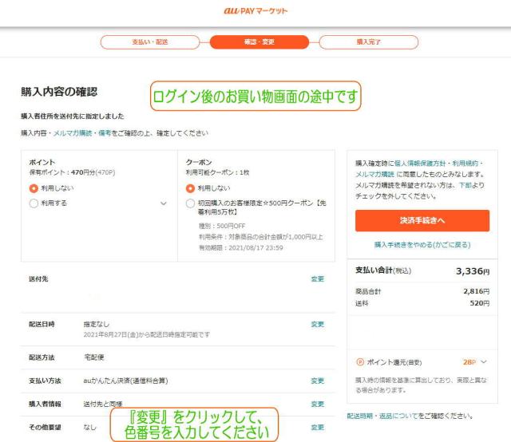This screenshot has height=442, width=511.
Task: Expand the points usage chevron
Action: pos(164,203)
